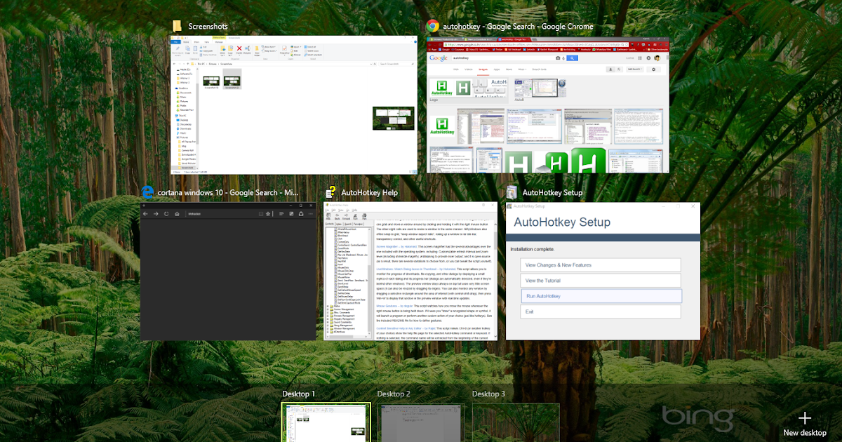Click the Hide icon in AutoHotkey Help toolbar

328,216
